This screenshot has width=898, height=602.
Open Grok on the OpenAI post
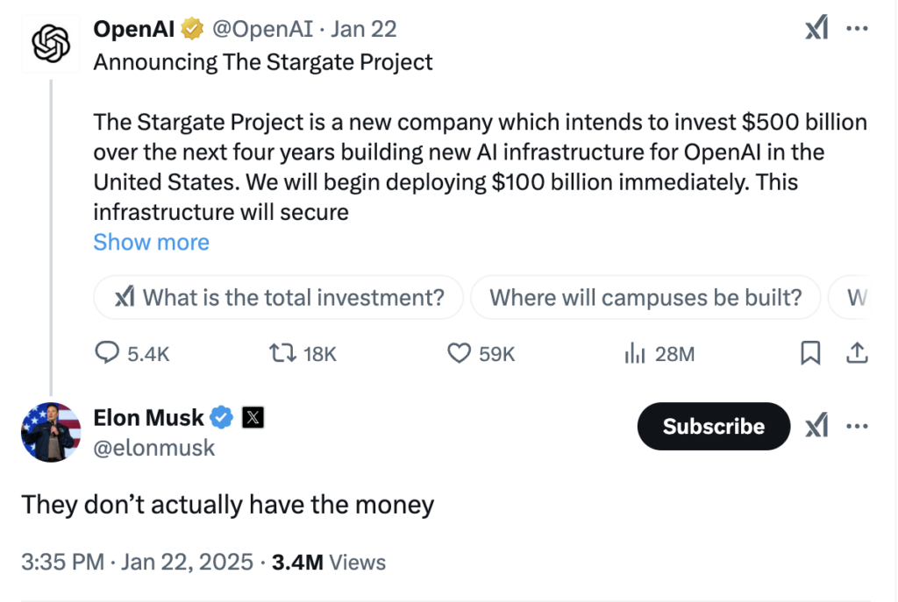pyautogui.click(x=816, y=29)
